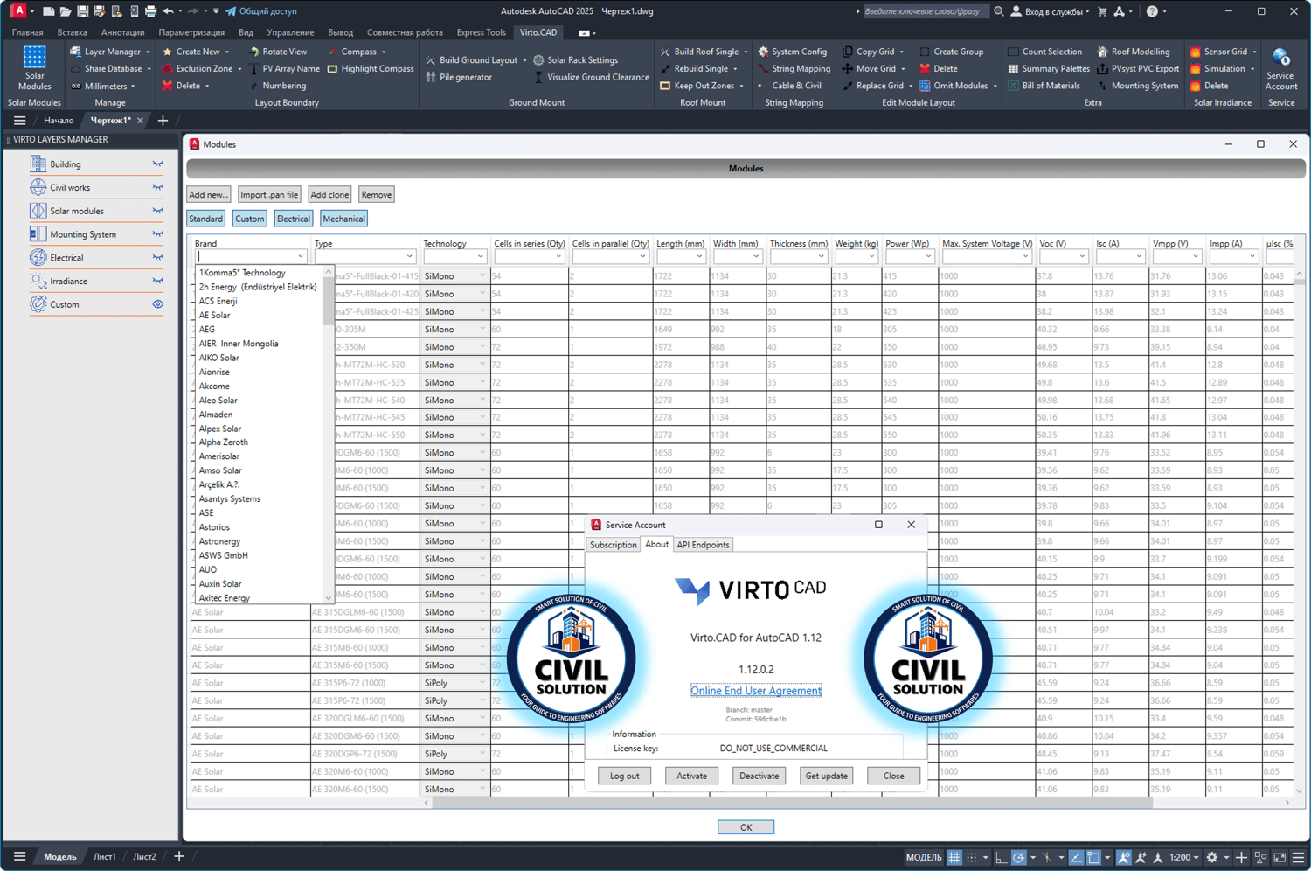Image resolution: width=1311 pixels, height=871 pixels.
Task: Expand the Max. System Voltage filter dropdown
Action: (1025, 256)
